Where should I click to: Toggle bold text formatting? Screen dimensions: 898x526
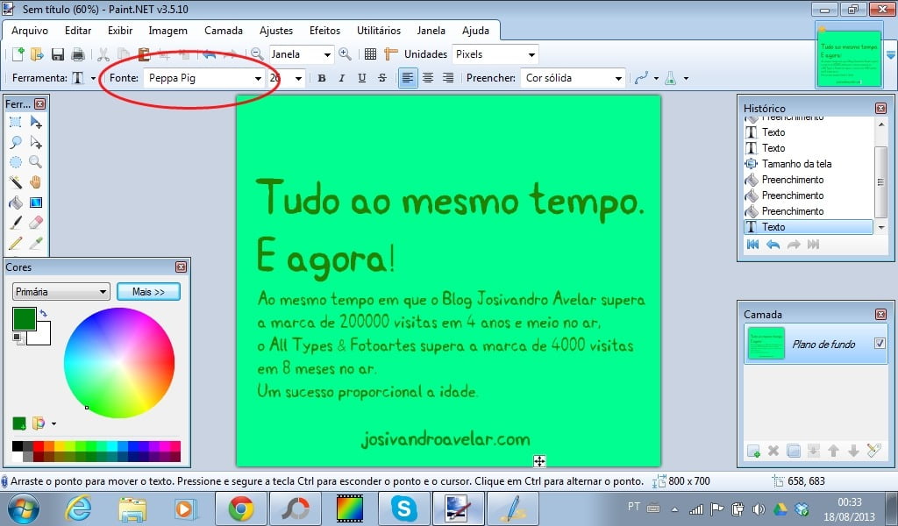pos(322,78)
